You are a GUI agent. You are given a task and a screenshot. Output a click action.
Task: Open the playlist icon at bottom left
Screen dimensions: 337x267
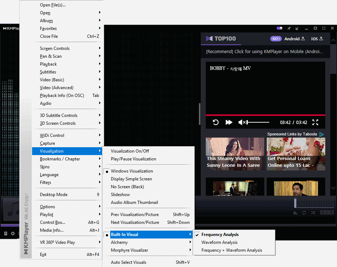pyautogui.click(x=6, y=233)
